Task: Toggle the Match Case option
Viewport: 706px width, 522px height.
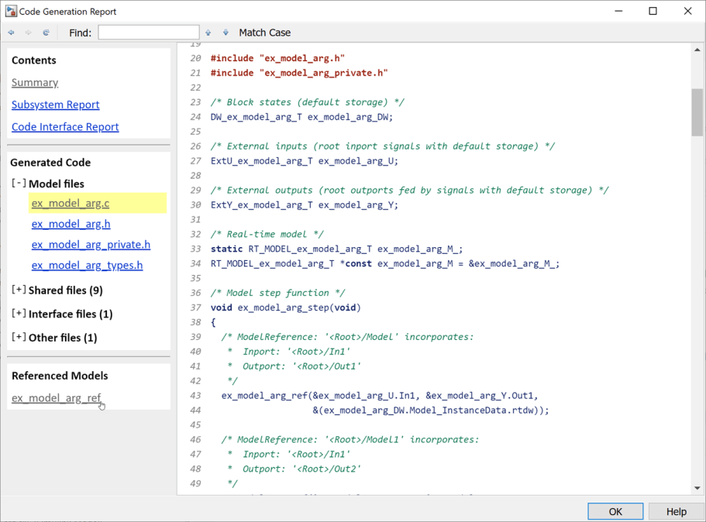Action: [264, 33]
